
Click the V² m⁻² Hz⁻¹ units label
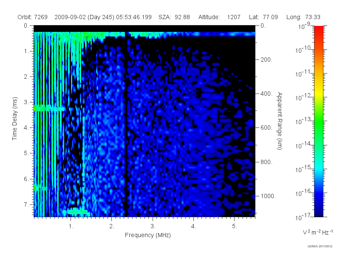click(317, 232)
